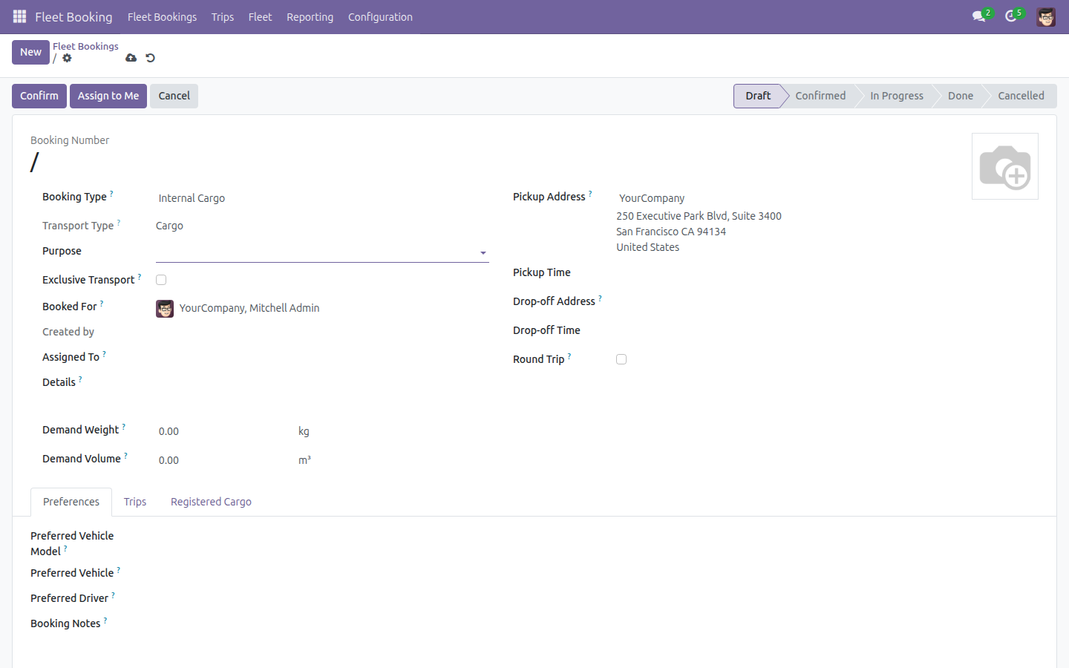
Task: Set status to Cancelled stage
Action: [x=1021, y=96]
